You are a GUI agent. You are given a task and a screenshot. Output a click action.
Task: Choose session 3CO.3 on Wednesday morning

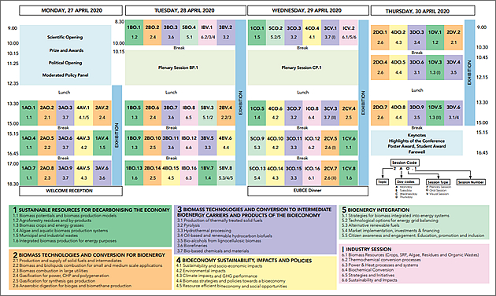click(294, 32)
